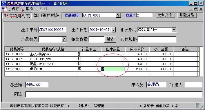Click the 取消 cancel menu item

click(x=28, y=9)
